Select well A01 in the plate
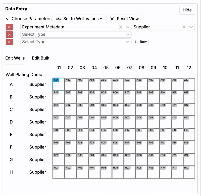Image resolution: width=201 pixels, height=196 pixels. [x=59, y=84]
